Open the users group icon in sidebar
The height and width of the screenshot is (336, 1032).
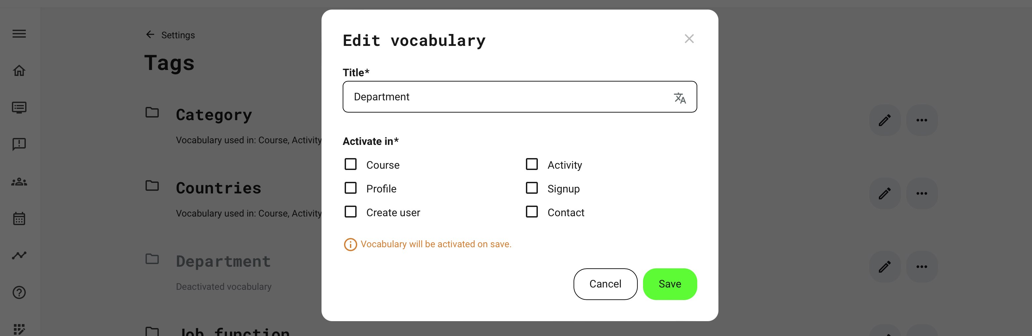point(19,182)
